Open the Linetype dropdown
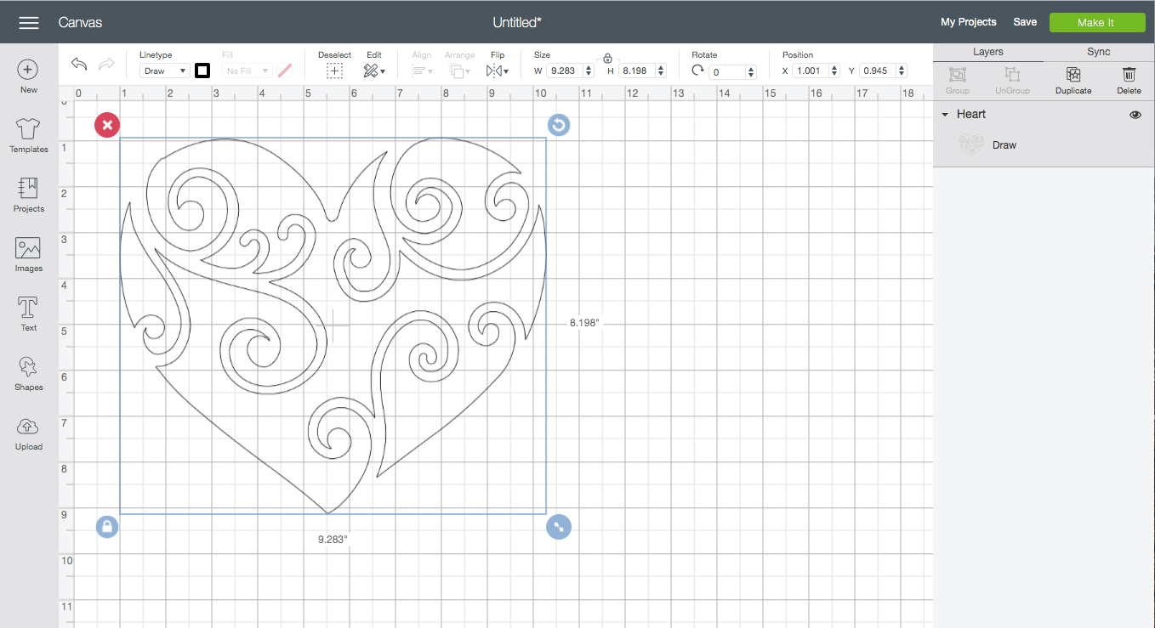 [164, 71]
